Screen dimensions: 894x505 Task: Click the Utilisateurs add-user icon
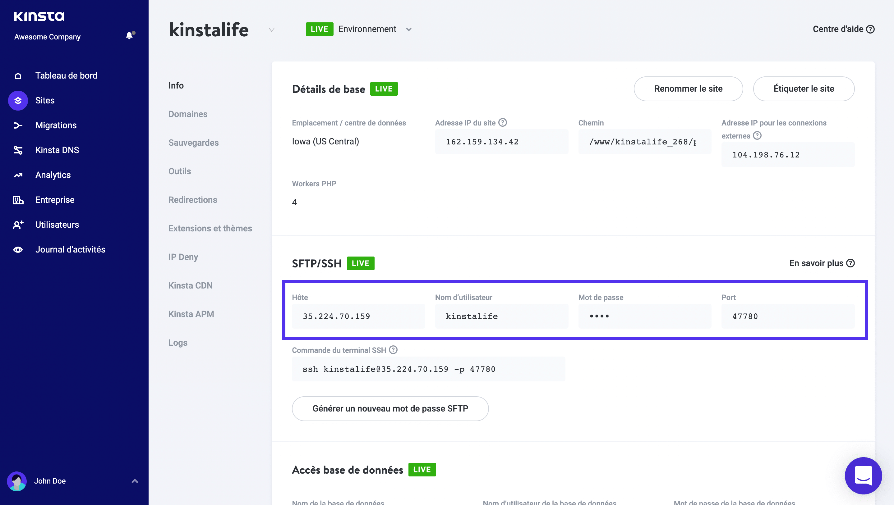(x=18, y=225)
